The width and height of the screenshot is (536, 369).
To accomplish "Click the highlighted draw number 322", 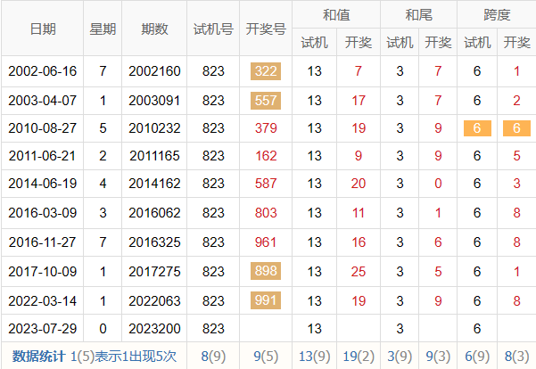I will point(266,72).
